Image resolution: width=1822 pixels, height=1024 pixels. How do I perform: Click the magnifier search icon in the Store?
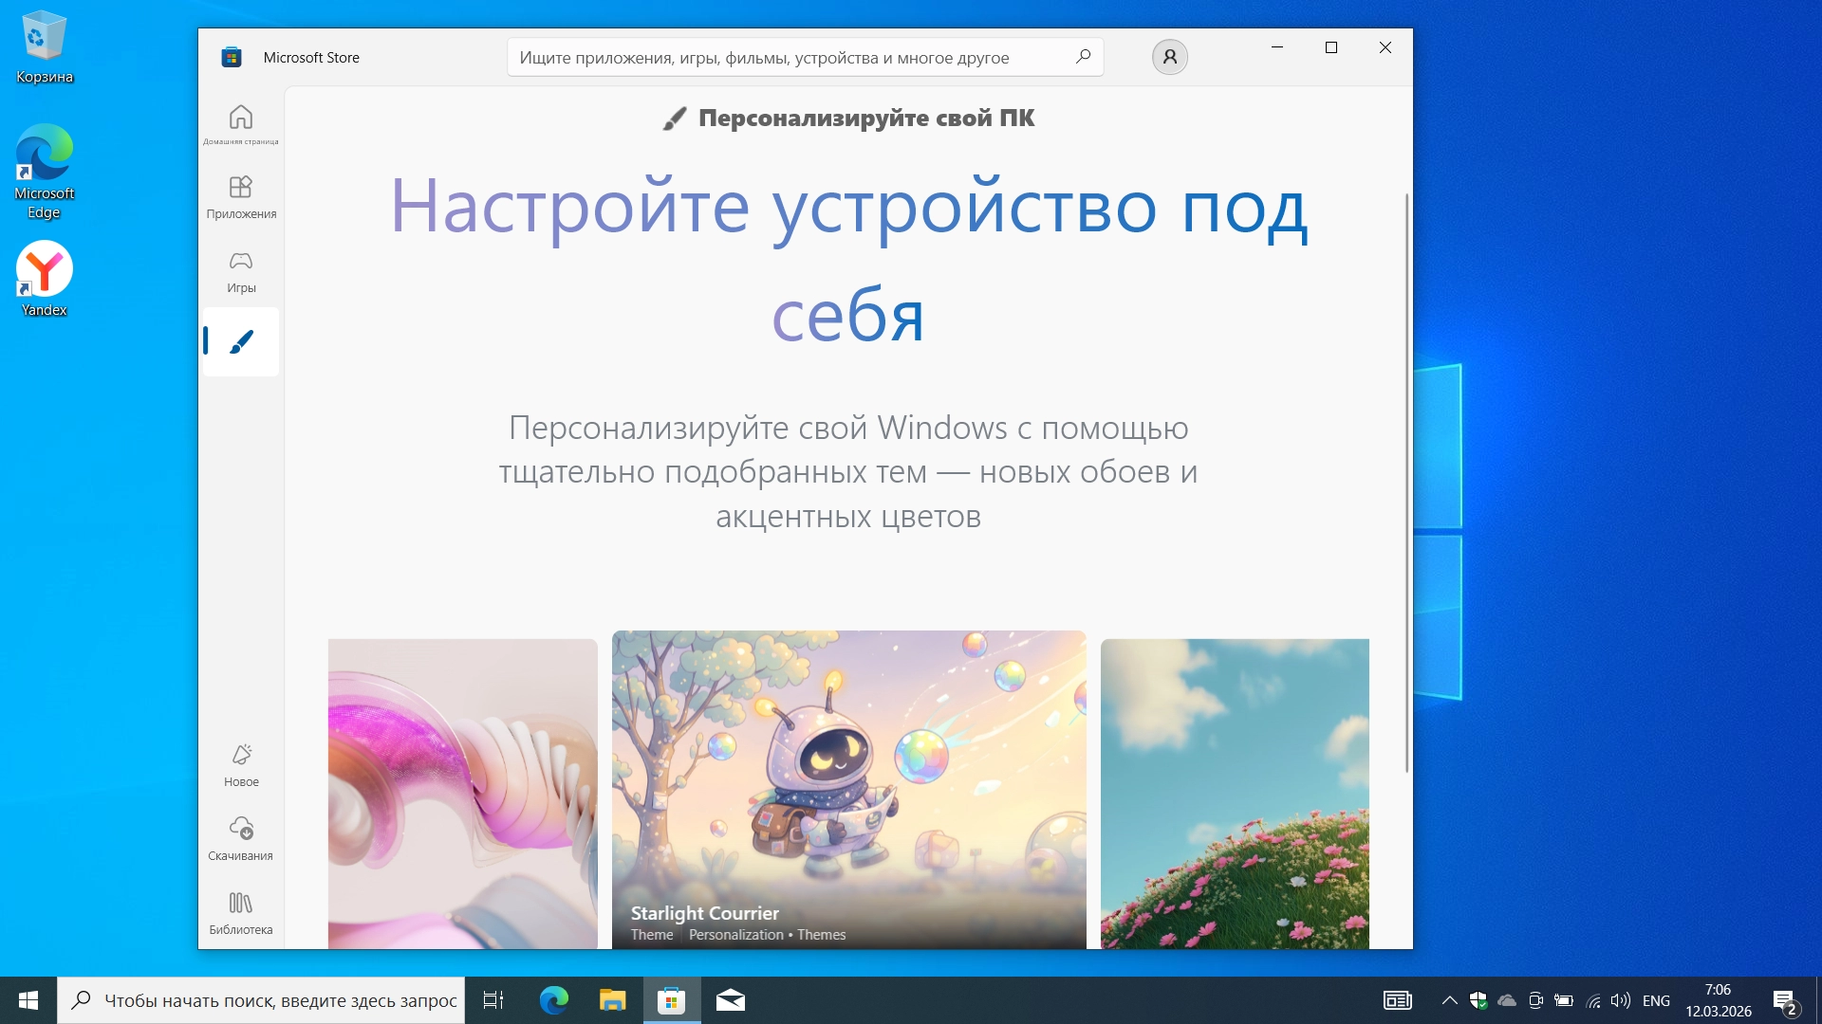(x=1083, y=57)
